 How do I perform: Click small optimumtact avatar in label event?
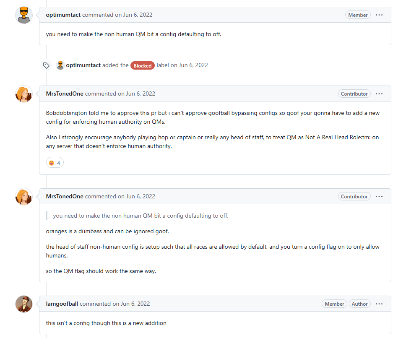click(60, 65)
